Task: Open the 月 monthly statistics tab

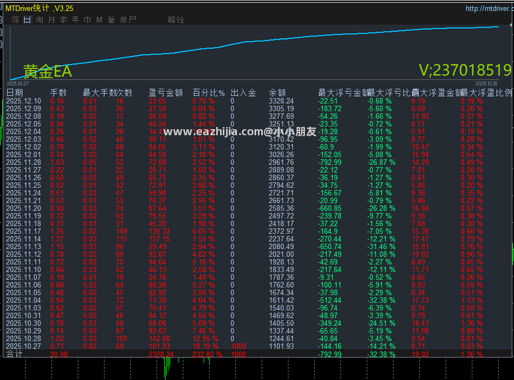Action: click(51, 20)
